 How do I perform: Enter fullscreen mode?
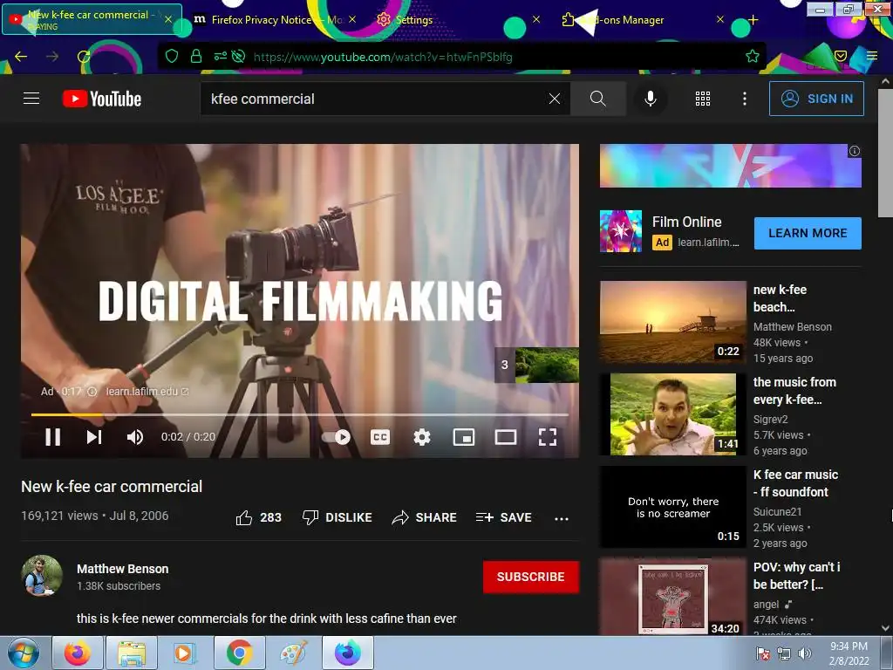point(548,437)
